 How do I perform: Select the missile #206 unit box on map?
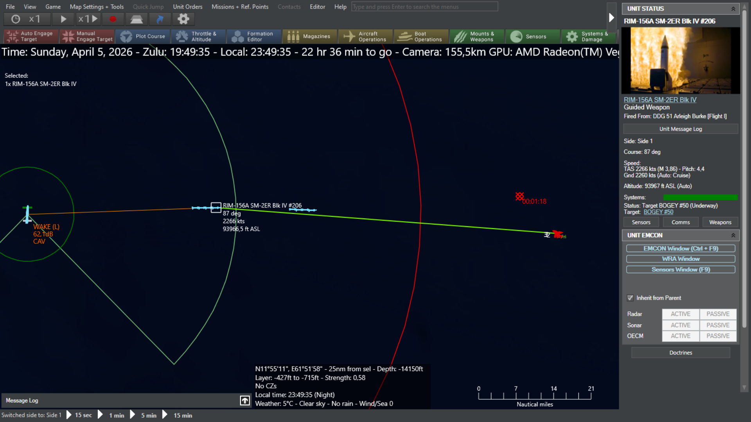click(x=216, y=207)
